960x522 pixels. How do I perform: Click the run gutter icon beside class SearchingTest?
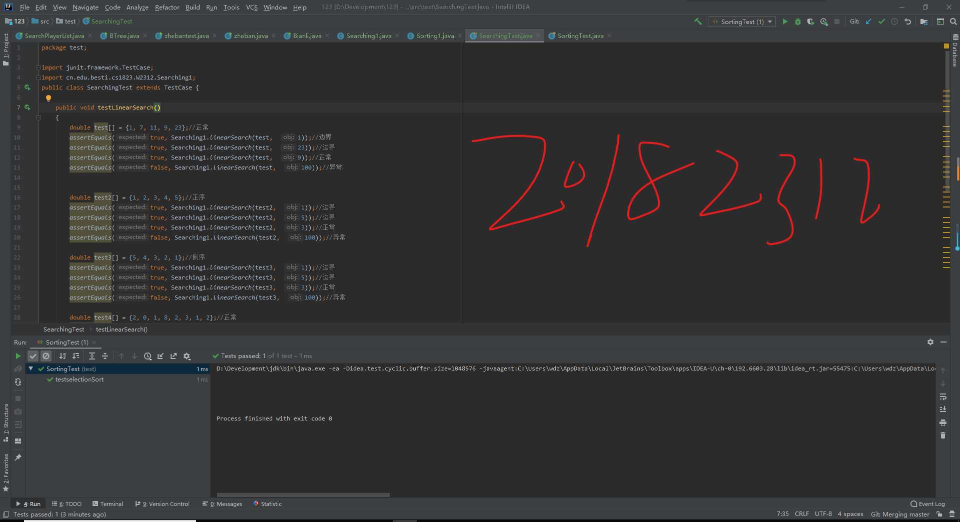(x=28, y=87)
